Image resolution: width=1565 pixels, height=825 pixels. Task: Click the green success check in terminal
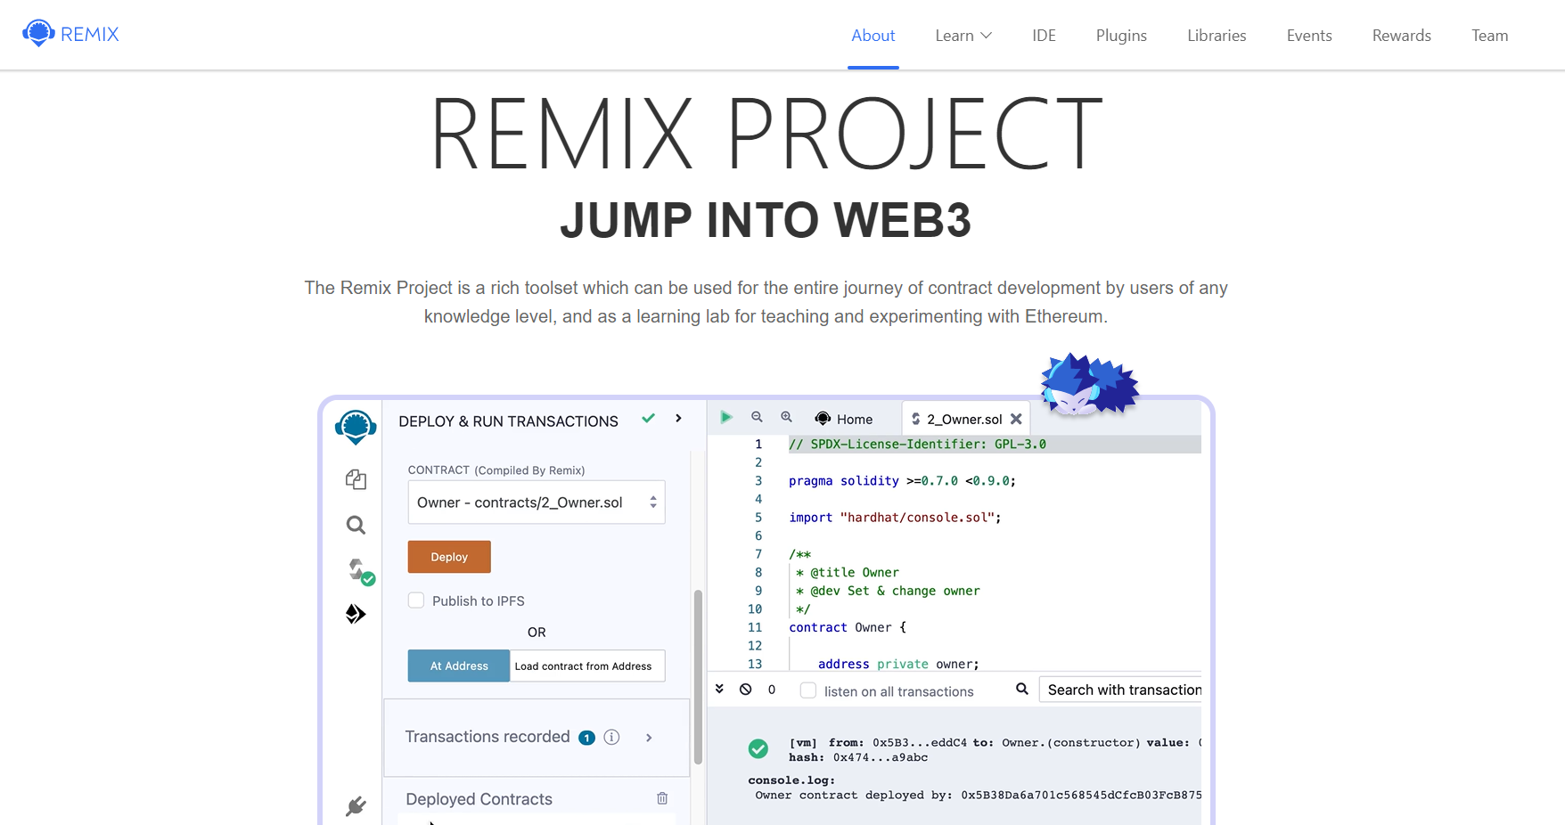coord(758,749)
